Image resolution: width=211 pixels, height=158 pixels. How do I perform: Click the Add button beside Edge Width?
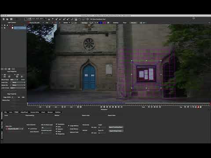pyautogui.click(x=23, y=97)
